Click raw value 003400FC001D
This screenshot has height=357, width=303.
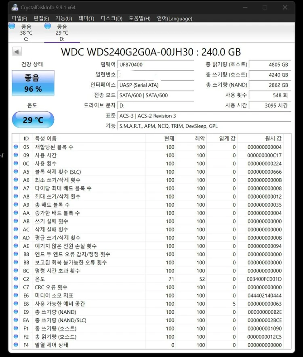264,279
